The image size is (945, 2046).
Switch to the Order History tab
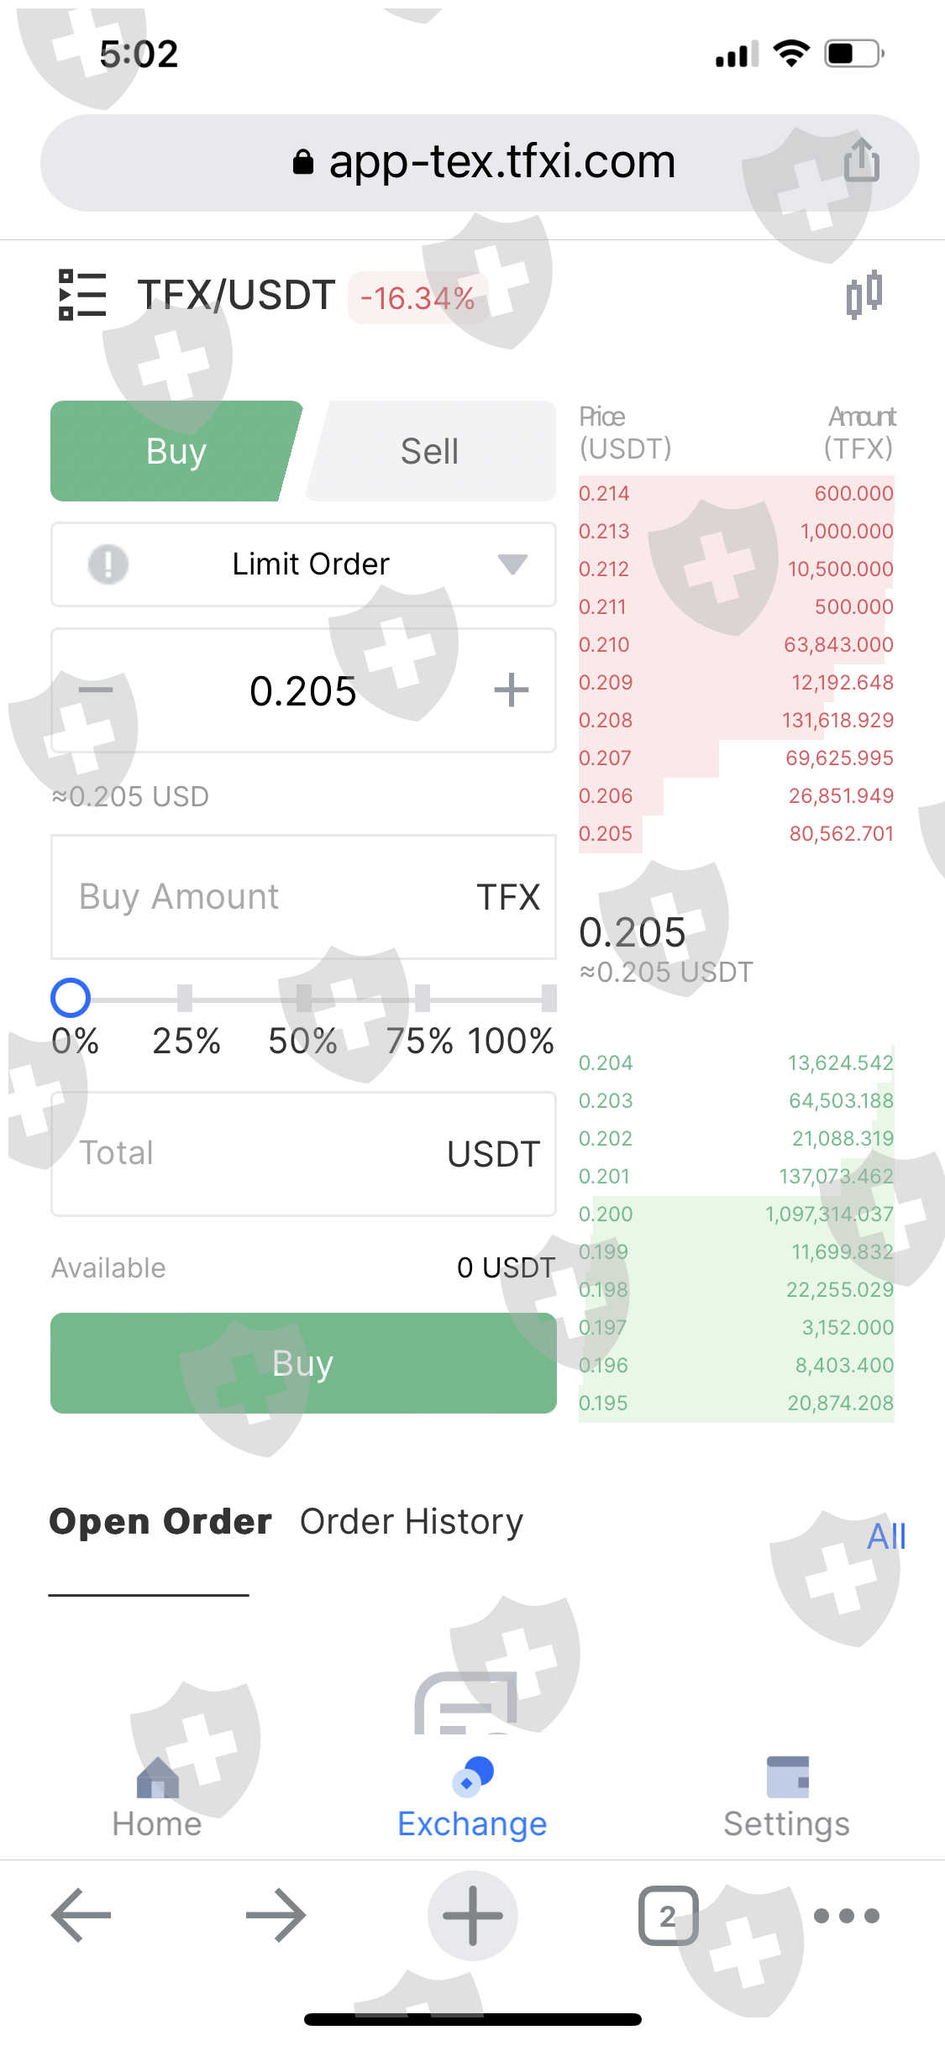click(412, 1522)
